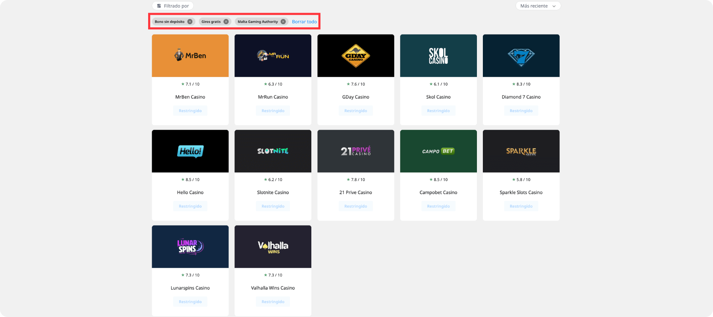Click the 8.5 / 10 rating of Hello Casino
The image size is (713, 317).
point(191,180)
